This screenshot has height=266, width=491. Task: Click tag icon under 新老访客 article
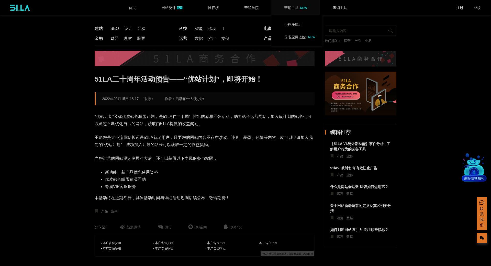(x=332, y=218)
